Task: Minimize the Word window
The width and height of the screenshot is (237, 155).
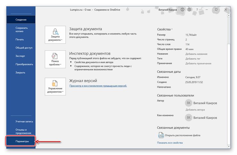Action: point(207,10)
